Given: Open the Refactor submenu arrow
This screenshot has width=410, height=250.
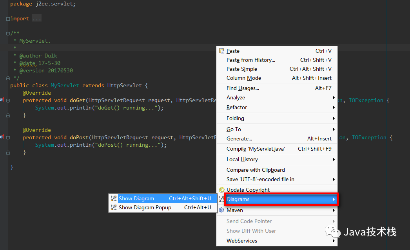Looking at the screenshot, I should coord(334,107).
